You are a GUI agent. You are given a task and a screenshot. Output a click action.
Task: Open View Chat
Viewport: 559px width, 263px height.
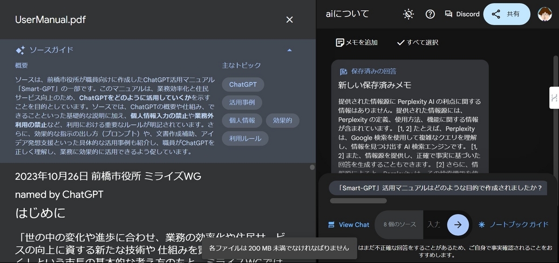coord(348,224)
